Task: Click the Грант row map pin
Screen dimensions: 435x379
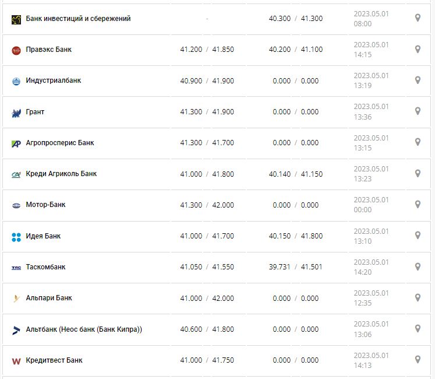Action: [x=418, y=111]
